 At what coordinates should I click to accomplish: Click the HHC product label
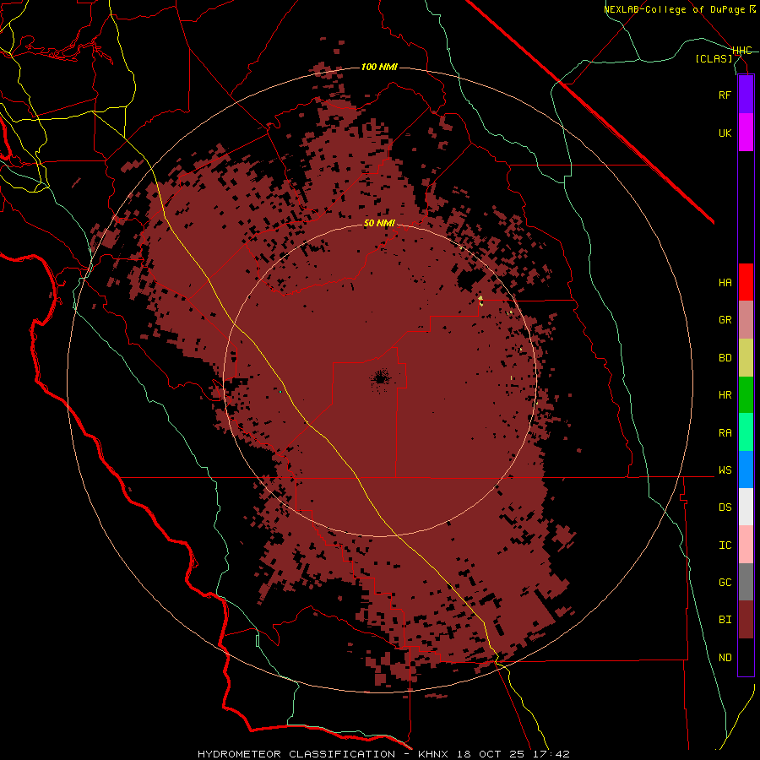tap(742, 51)
